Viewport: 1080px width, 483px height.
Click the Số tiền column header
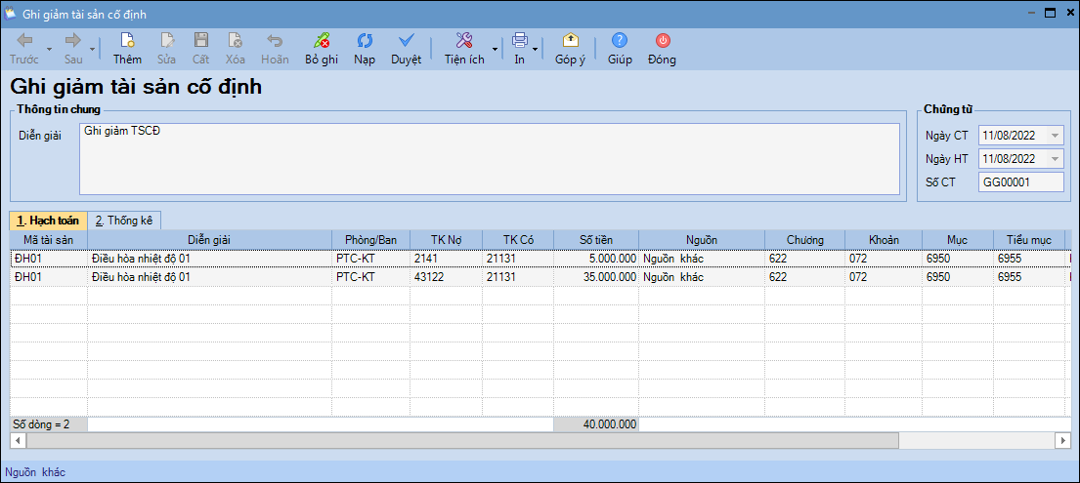(x=596, y=239)
